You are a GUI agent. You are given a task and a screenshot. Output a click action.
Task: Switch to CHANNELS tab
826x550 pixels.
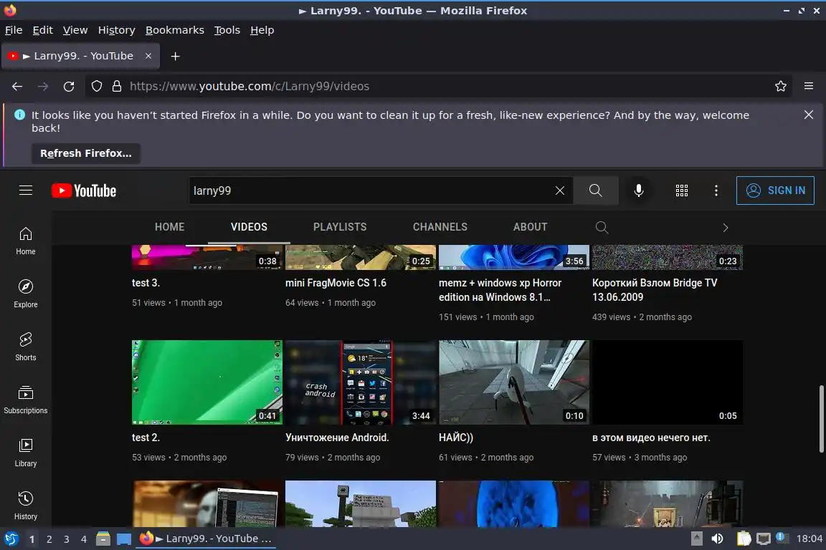tap(440, 227)
